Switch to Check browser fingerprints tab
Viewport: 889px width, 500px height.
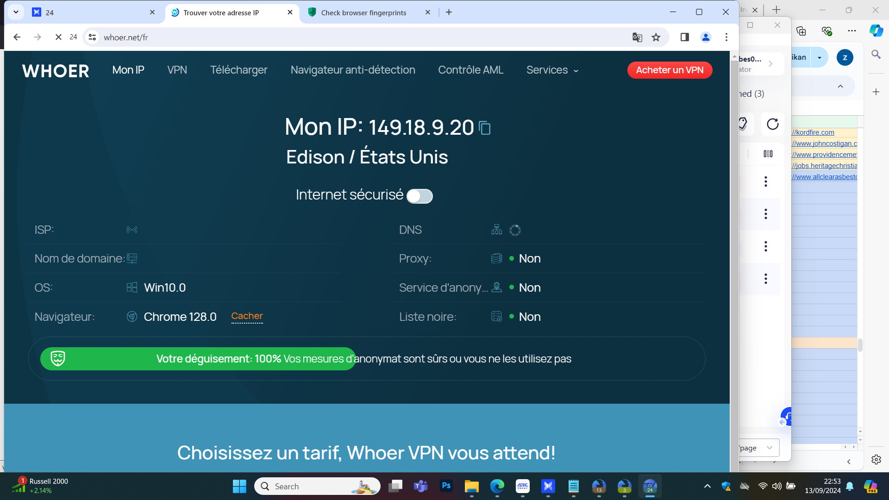[x=369, y=12]
